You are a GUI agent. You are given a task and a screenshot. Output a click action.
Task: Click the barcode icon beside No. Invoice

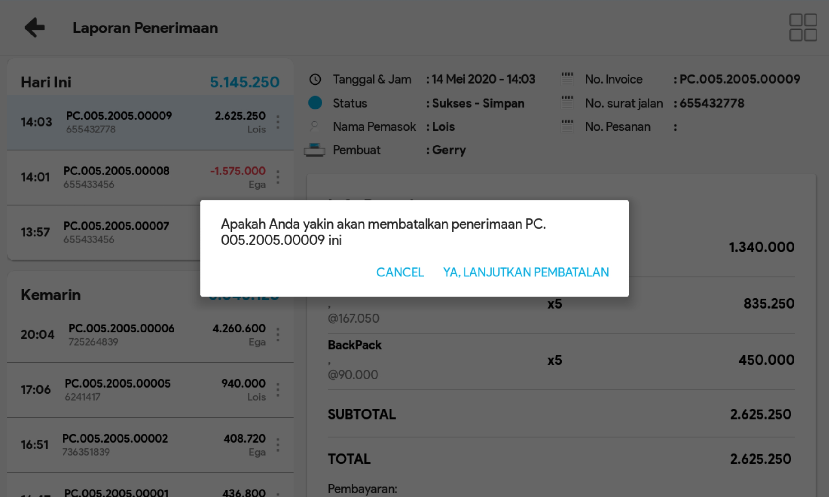pos(567,79)
